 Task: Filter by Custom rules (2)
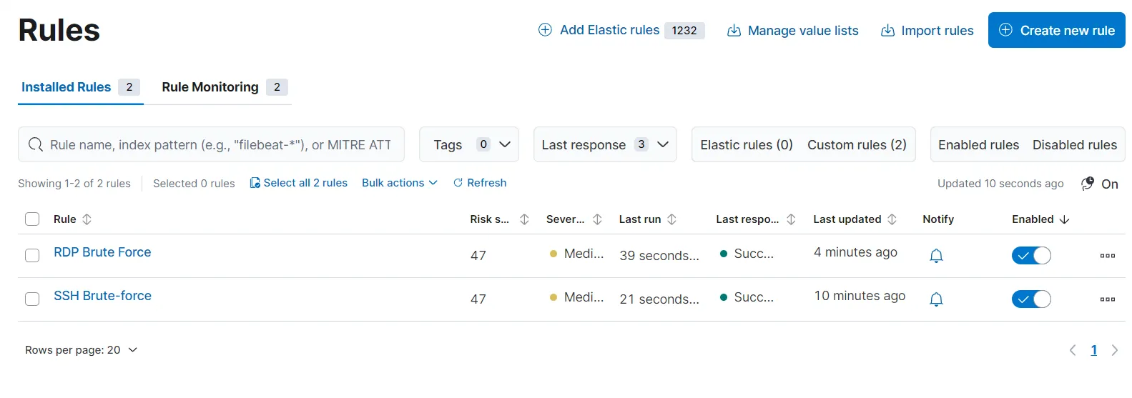pos(857,145)
